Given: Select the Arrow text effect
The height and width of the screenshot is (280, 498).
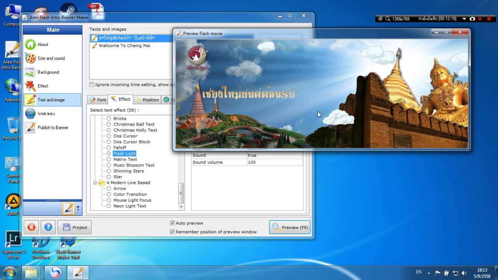Looking at the screenshot, I should tap(119, 188).
